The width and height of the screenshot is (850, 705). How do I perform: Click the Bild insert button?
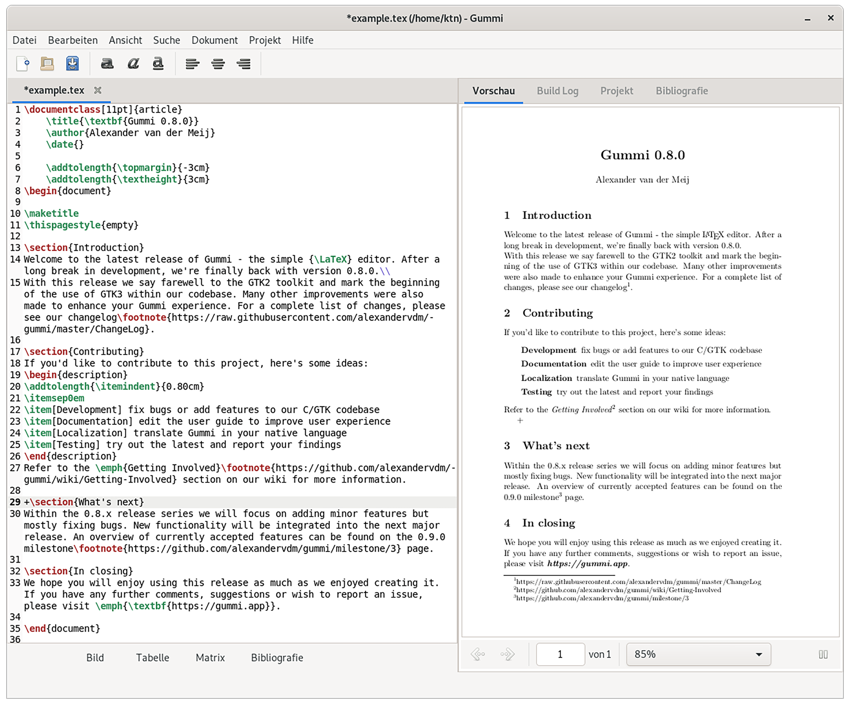(x=95, y=658)
